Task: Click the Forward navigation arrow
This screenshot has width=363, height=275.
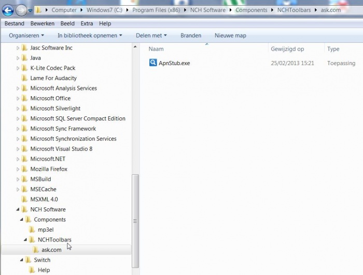Action: (21, 10)
